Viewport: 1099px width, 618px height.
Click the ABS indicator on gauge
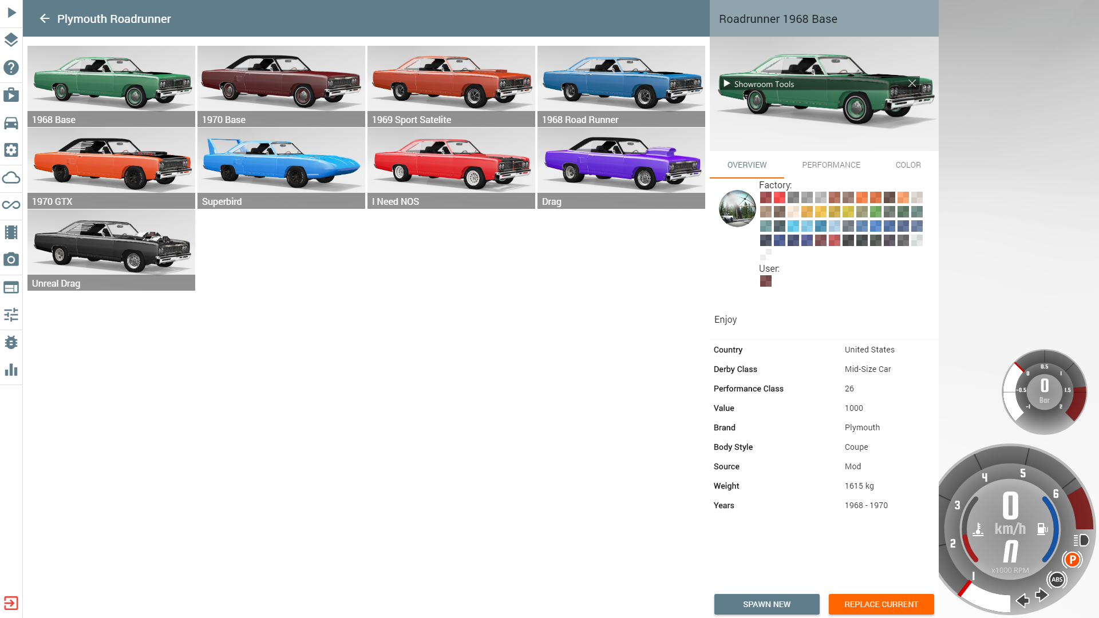click(x=1057, y=580)
